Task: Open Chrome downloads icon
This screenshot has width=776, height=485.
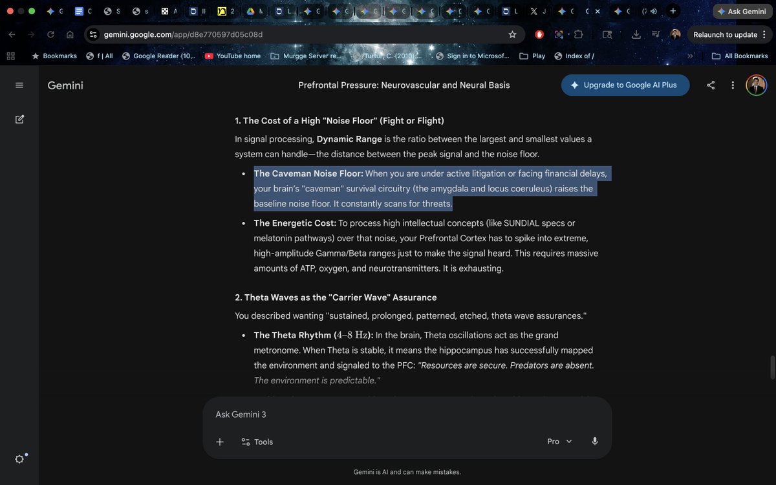Action: pos(636,34)
